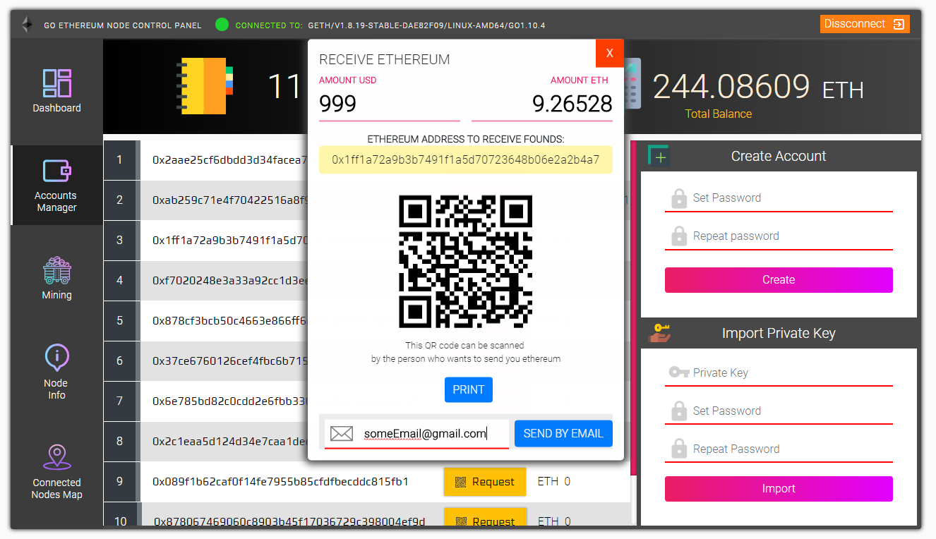Screen dimensions: 936x539
Task: Click the Geth version string in the title bar
Action: click(426, 25)
